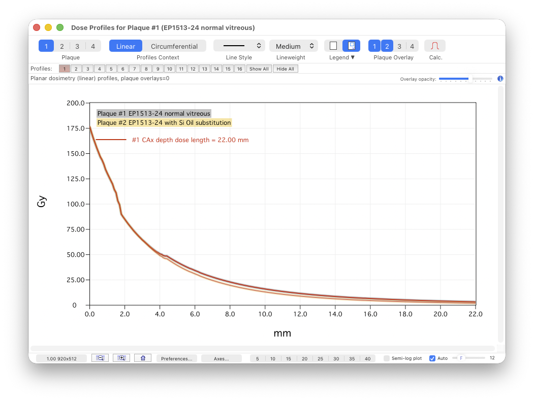Viewport: 534px width, 401px height.
Task: Toggle Plaque Overlay 3
Action: pyautogui.click(x=399, y=46)
